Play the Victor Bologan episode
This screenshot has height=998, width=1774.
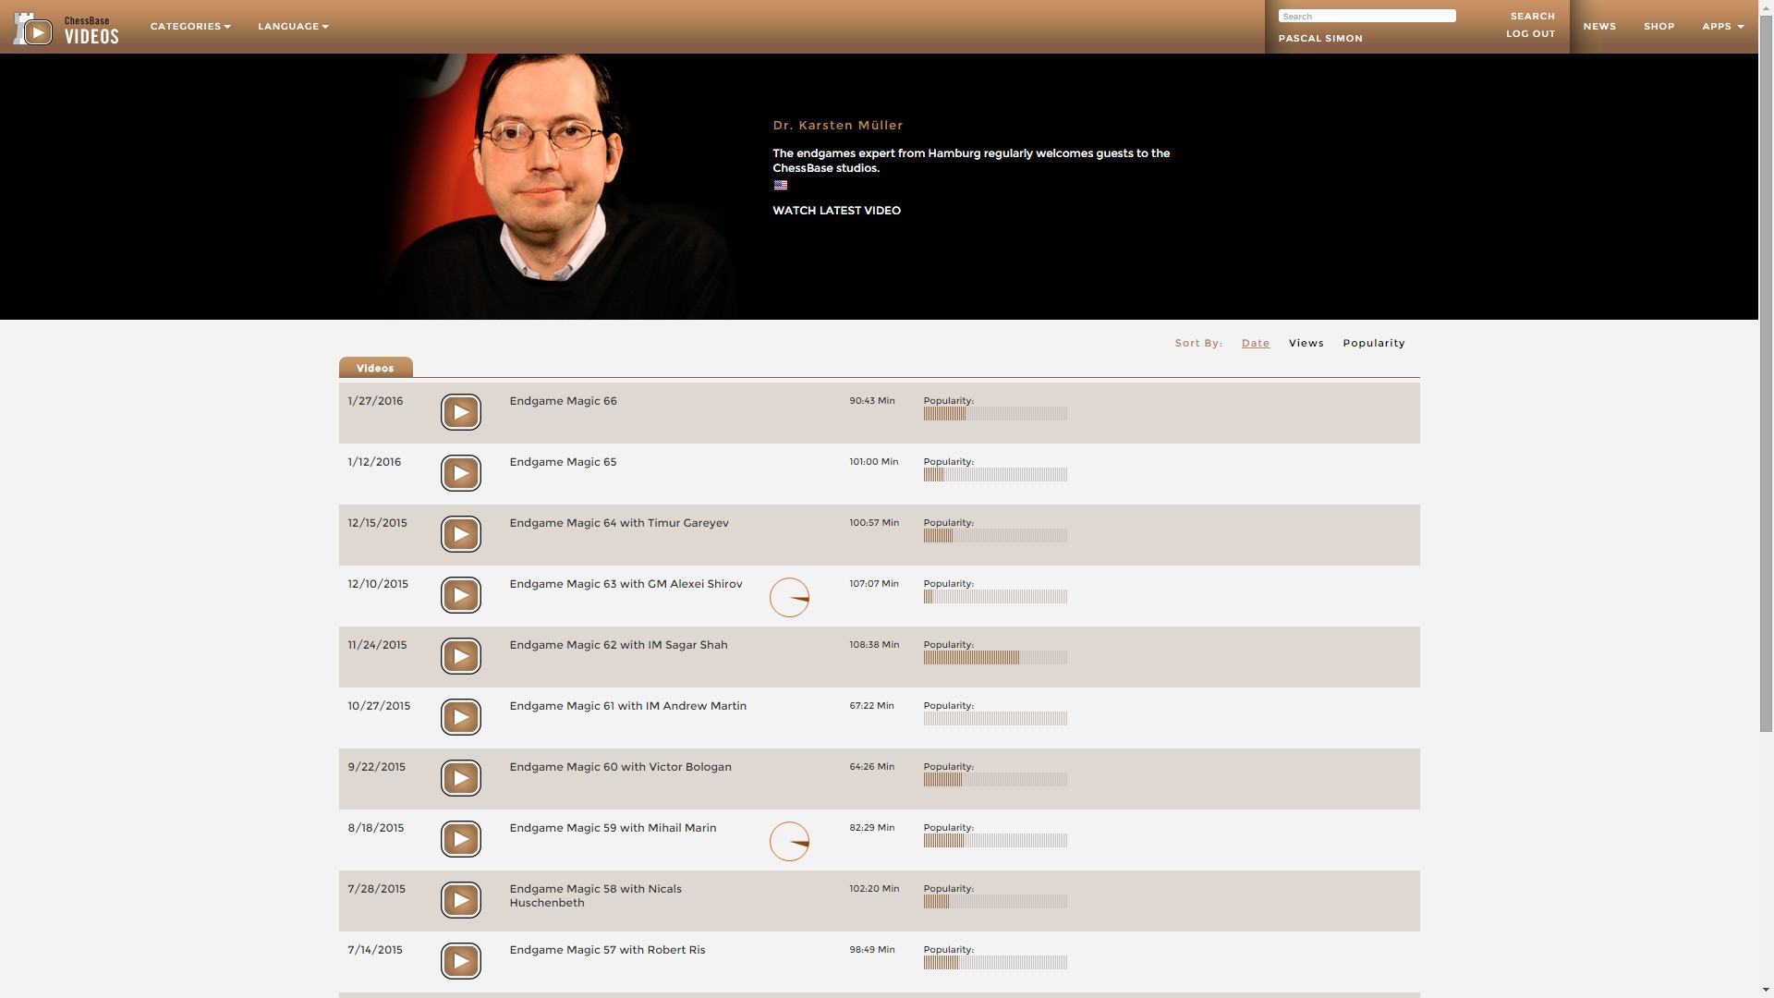tap(460, 778)
